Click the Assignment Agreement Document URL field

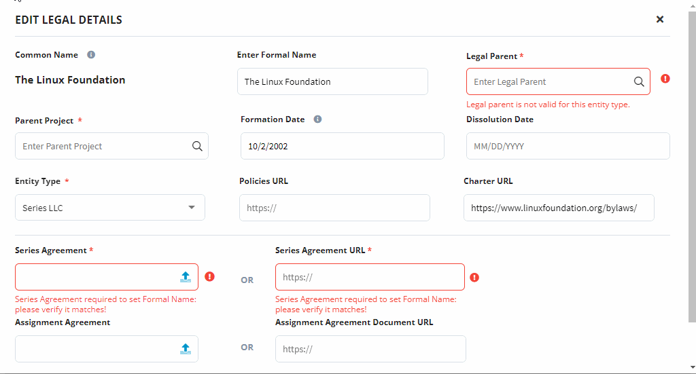[x=370, y=349]
